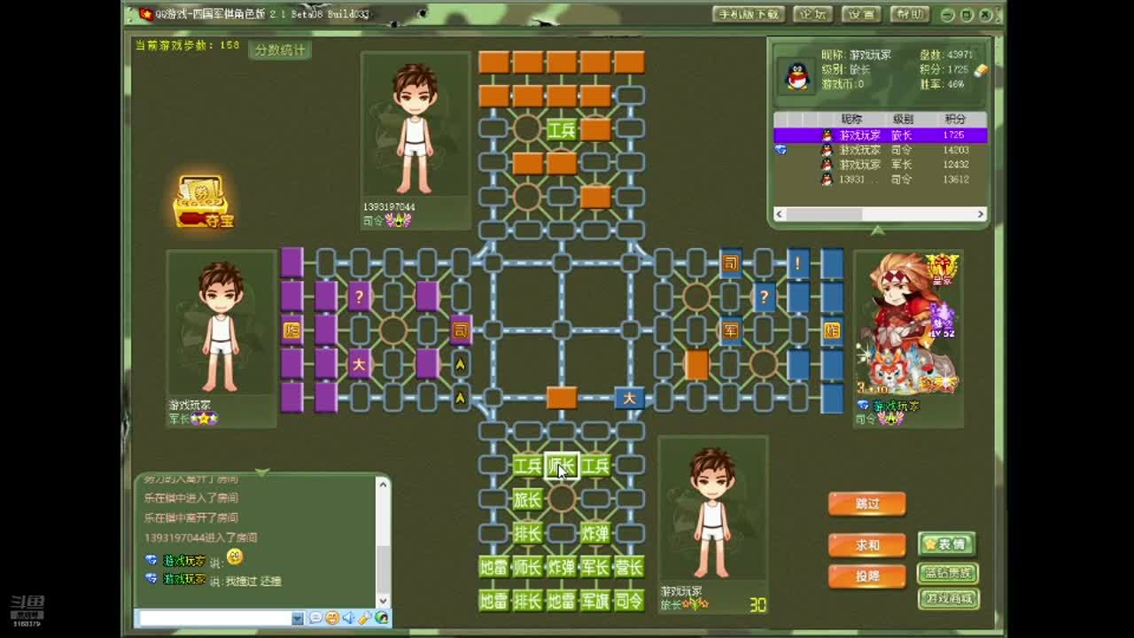
Task: Open the 论坛 forum menu
Action: click(812, 14)
